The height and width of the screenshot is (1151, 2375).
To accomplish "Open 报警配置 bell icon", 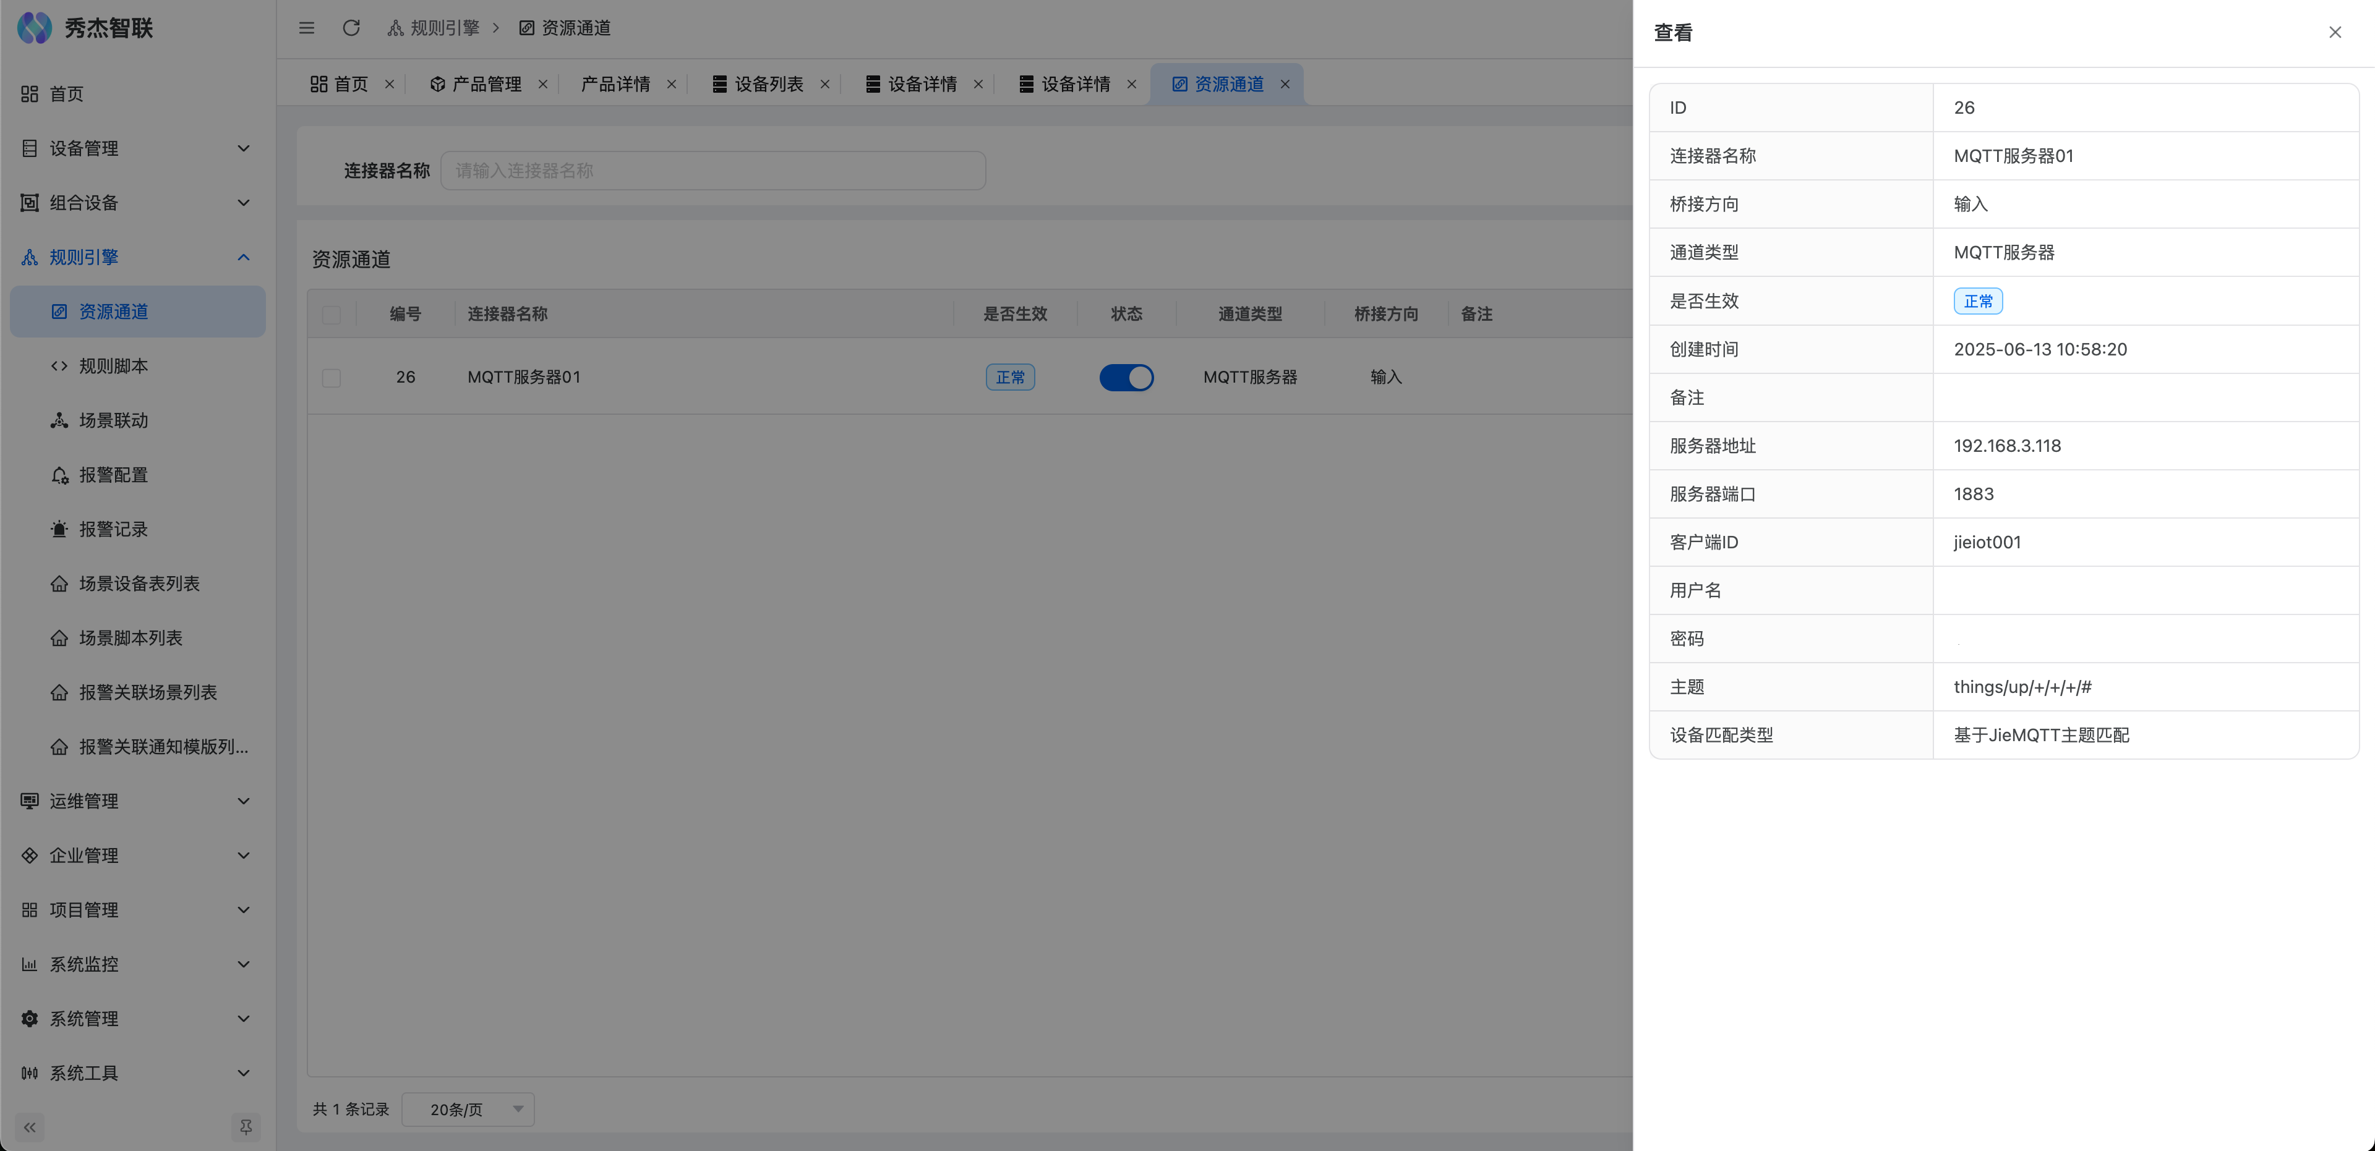I will (x=59, y=475).
